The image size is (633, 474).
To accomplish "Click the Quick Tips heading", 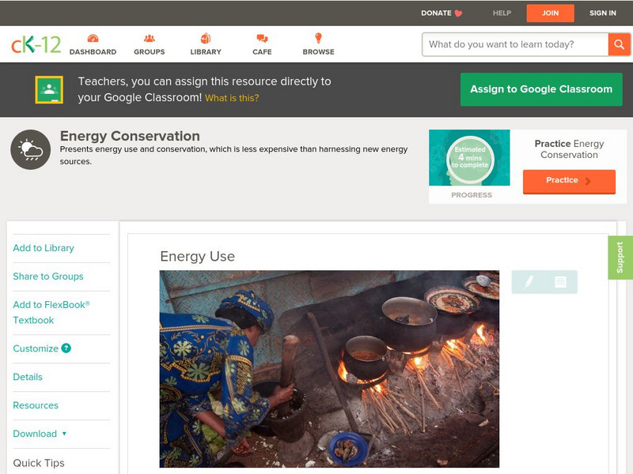I will tap(39, 463).
